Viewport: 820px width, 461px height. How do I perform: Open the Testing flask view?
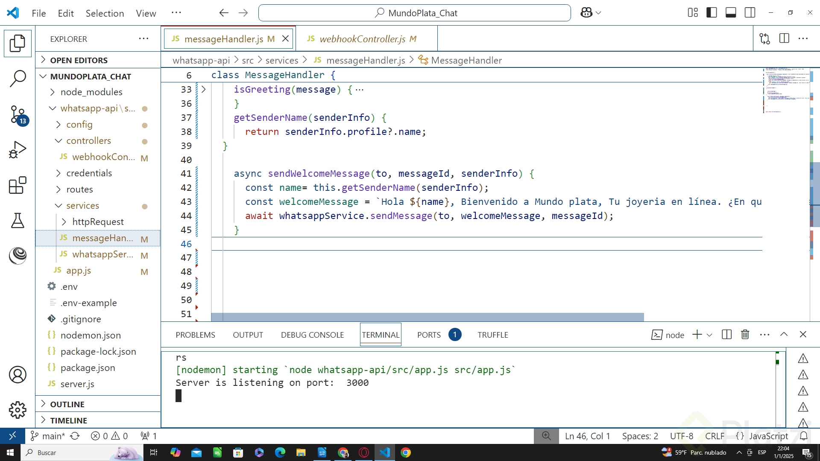point(18,221)
